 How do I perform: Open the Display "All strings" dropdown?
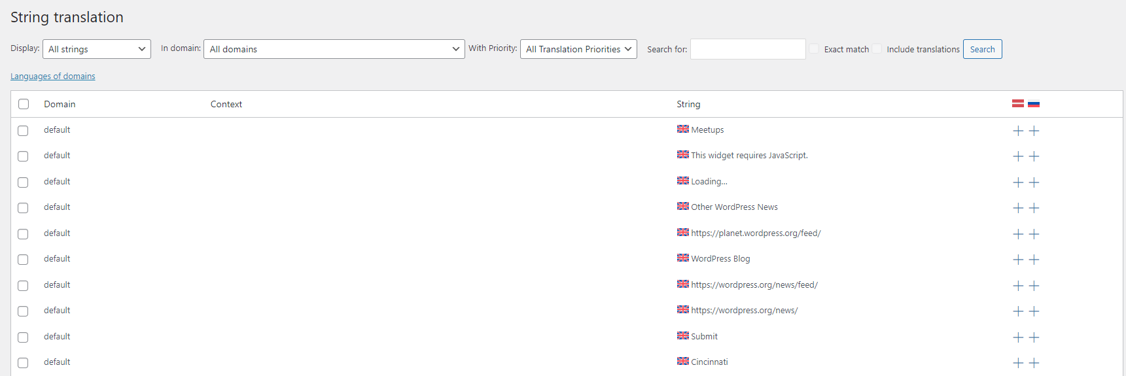(x=96, y=49)
